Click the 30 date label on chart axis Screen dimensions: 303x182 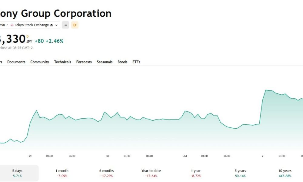click(108, 156)
